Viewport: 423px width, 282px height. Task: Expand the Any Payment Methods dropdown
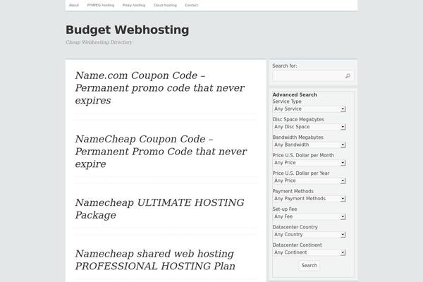tap(309, 199)
